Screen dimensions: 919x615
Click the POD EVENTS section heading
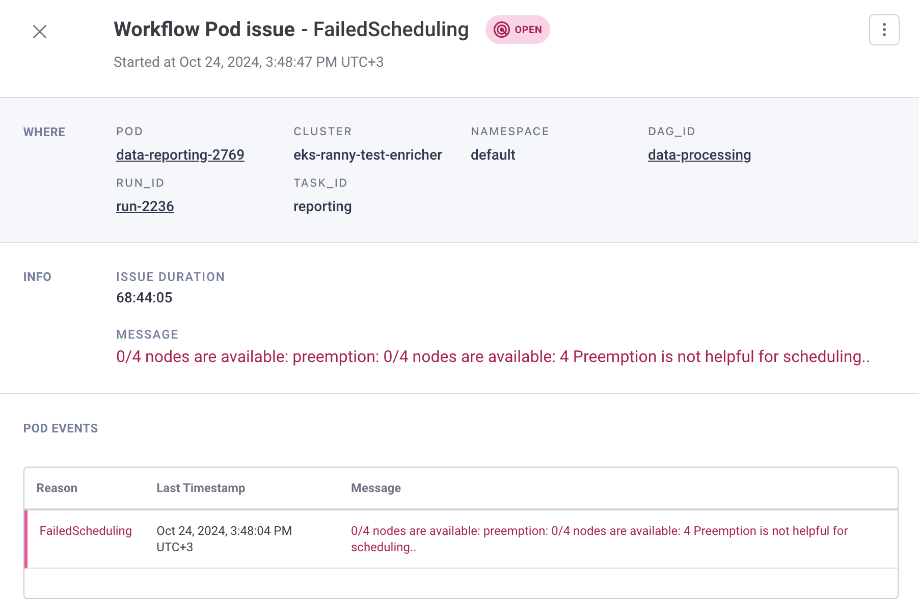[x=61, y=428]
